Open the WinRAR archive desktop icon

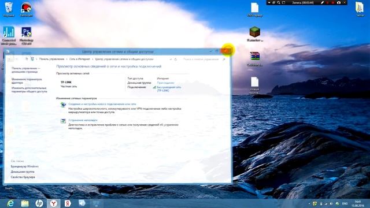255,59
